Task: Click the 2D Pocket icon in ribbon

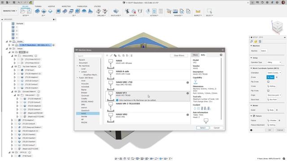Action: [x=44, y=11]
